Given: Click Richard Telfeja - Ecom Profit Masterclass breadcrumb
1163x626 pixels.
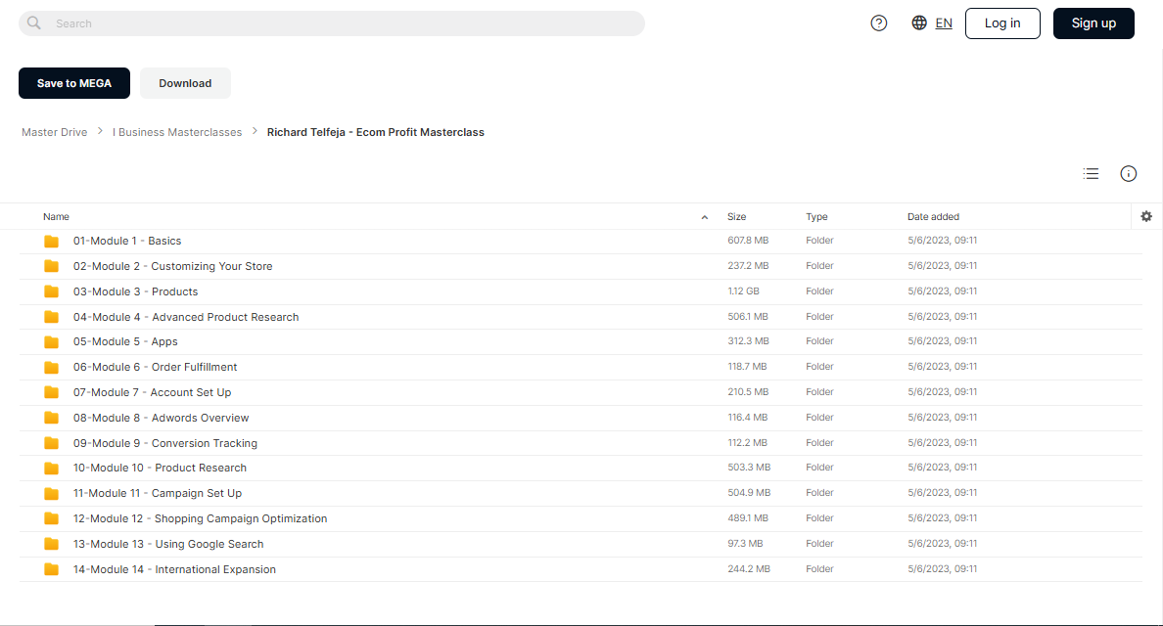Looking at the screenshot, I should pyautogui.click(x=375, y=132).
